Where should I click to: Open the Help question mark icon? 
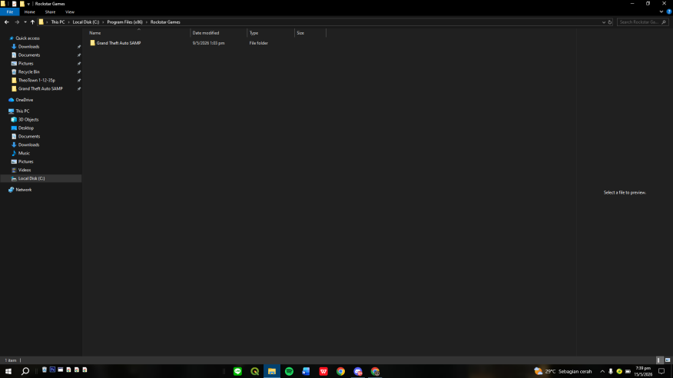coord(668,12)
